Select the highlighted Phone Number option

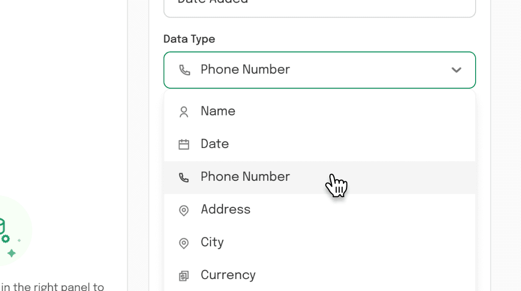(320, 177)
